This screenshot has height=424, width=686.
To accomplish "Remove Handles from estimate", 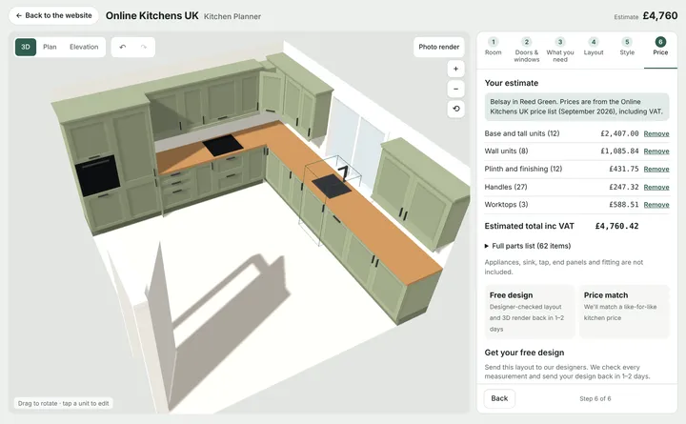I will coord(656,188).
